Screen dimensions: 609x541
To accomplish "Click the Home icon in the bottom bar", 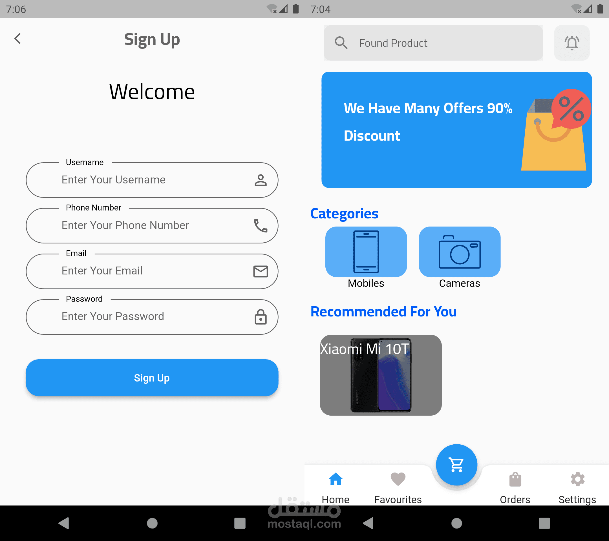I will [x=336, y=479].
